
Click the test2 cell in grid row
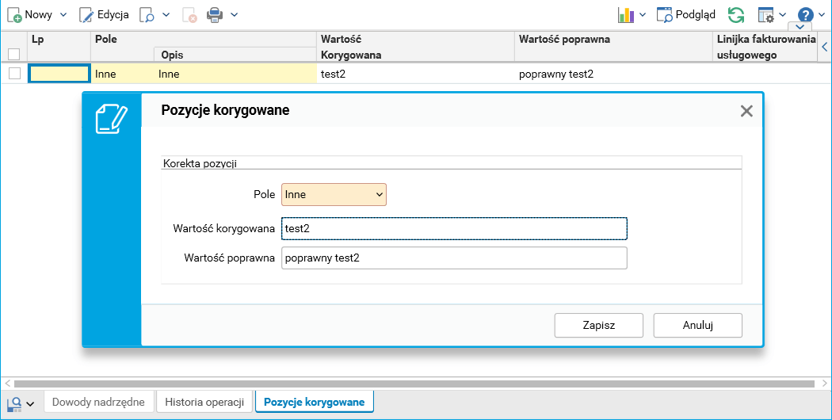pyautogui.click(x=416, y=74)
